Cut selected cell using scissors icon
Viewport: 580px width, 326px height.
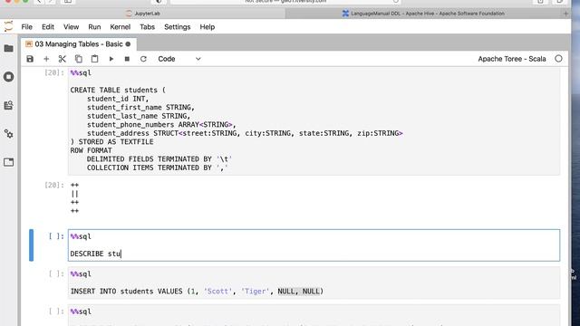[63, 59]
